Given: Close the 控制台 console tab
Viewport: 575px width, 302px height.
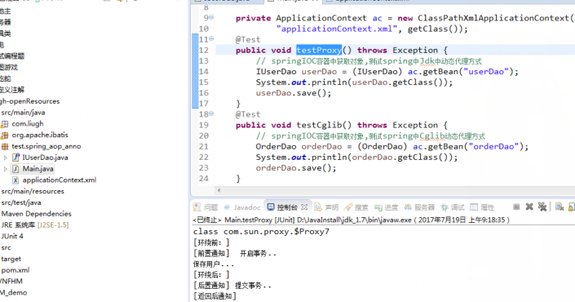Looking at the screenshot, I should click(x=304, y=207).
